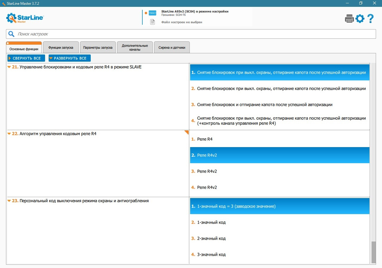Click Прошивка: SC04-T6 firmware text

[173, 15]
